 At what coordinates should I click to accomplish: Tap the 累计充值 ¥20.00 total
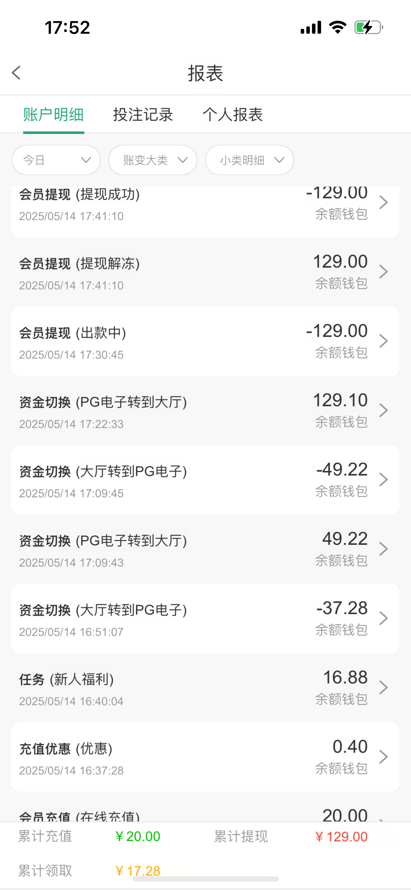(138, 837)
